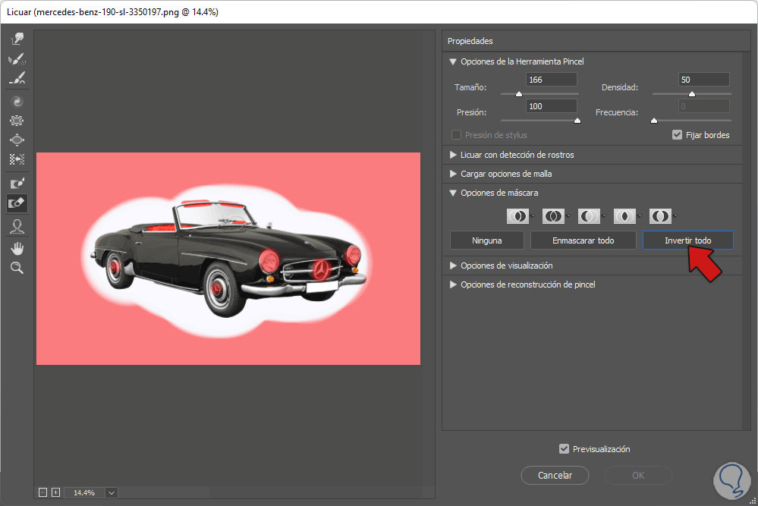Choose the Pucker tool

pos(17,120)
